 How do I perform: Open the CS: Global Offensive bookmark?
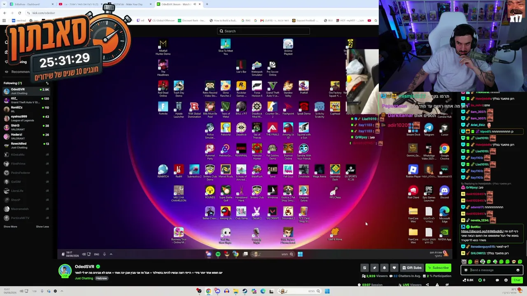click(161, 21)
